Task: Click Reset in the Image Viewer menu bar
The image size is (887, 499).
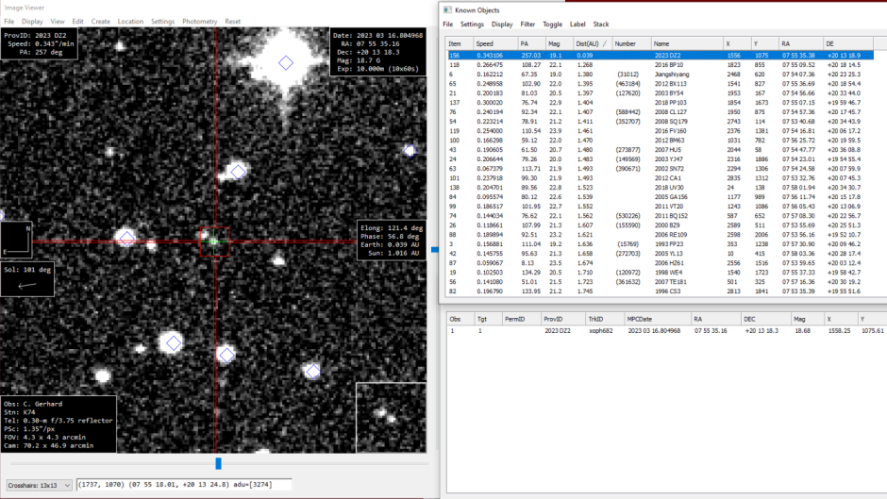Action: pos(232,21)
